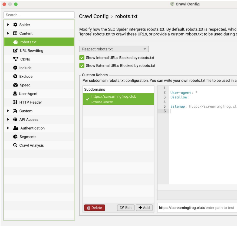Viewport: 237px width, 226px height.
Task: Select Crawl Analysis in the sidebar
Action: [31, 145]
